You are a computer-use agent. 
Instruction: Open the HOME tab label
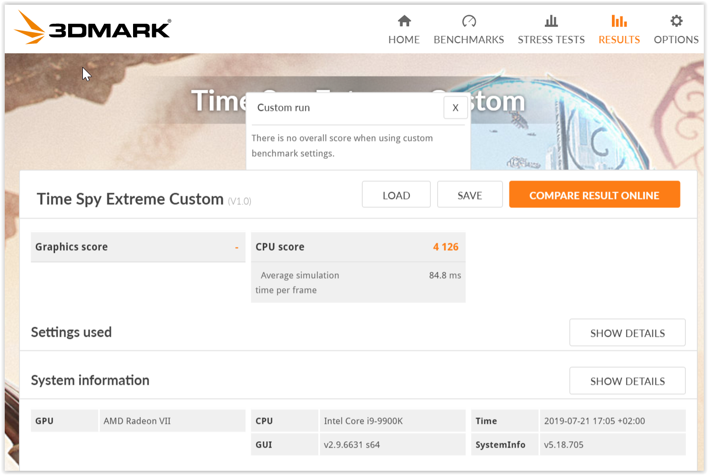click(404, 40)
